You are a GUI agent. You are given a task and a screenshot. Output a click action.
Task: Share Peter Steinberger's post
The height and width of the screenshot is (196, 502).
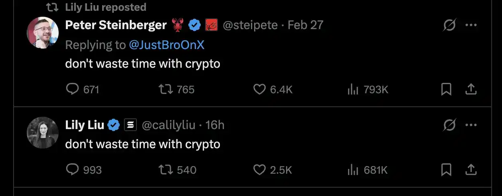pos(471,89)
